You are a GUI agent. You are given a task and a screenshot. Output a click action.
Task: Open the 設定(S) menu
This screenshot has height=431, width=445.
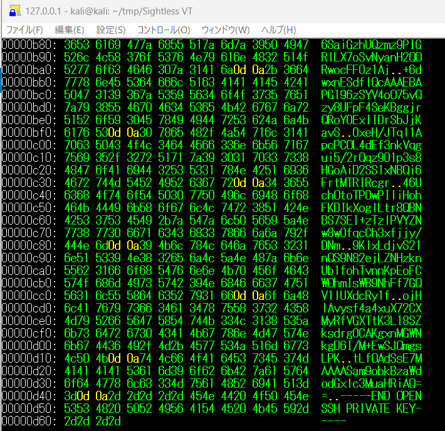[x=110, y=30]
